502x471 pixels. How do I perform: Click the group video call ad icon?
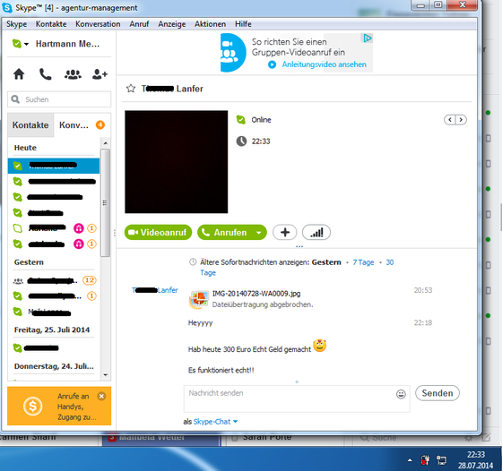233,53
